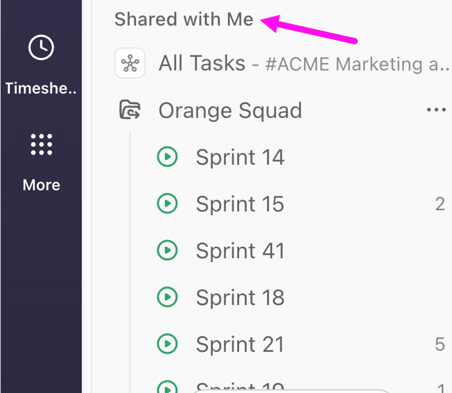Click the Sprint 18 status icon
The image size is (452, 393).
[x=167, y=298]
